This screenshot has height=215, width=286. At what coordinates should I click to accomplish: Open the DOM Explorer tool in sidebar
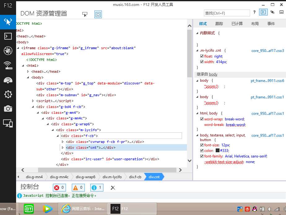(x=8, y=22)
